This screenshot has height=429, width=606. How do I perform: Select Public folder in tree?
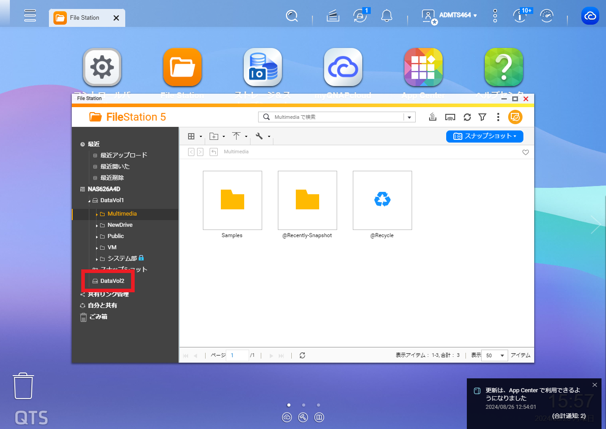coord(115,236)
